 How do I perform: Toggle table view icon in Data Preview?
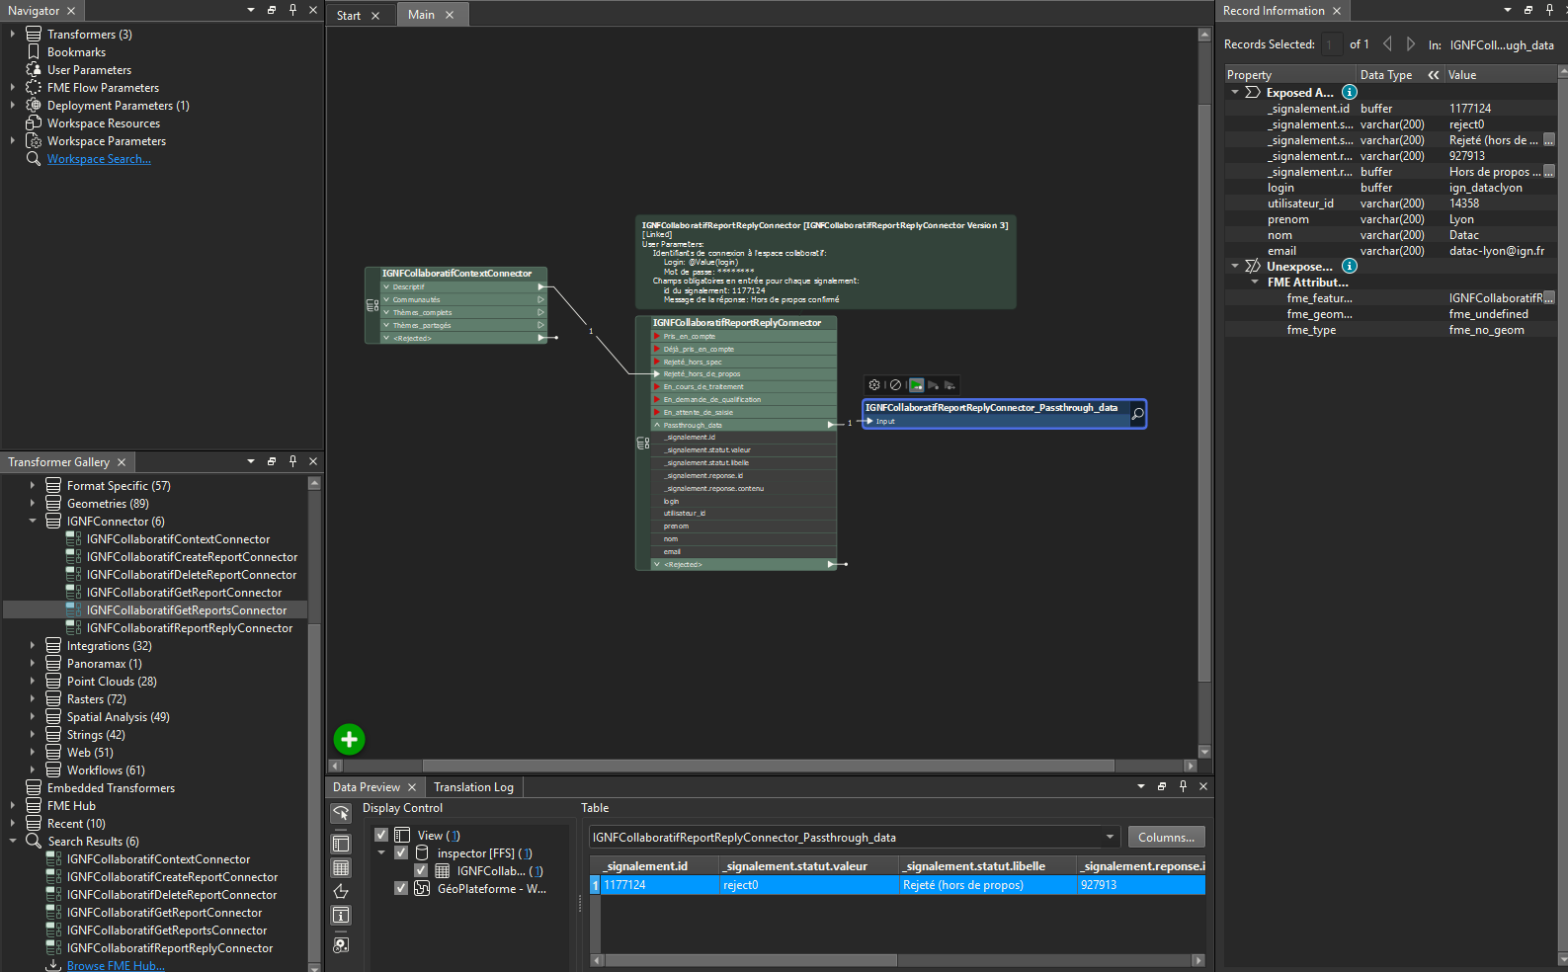click(x=341, y=867)
